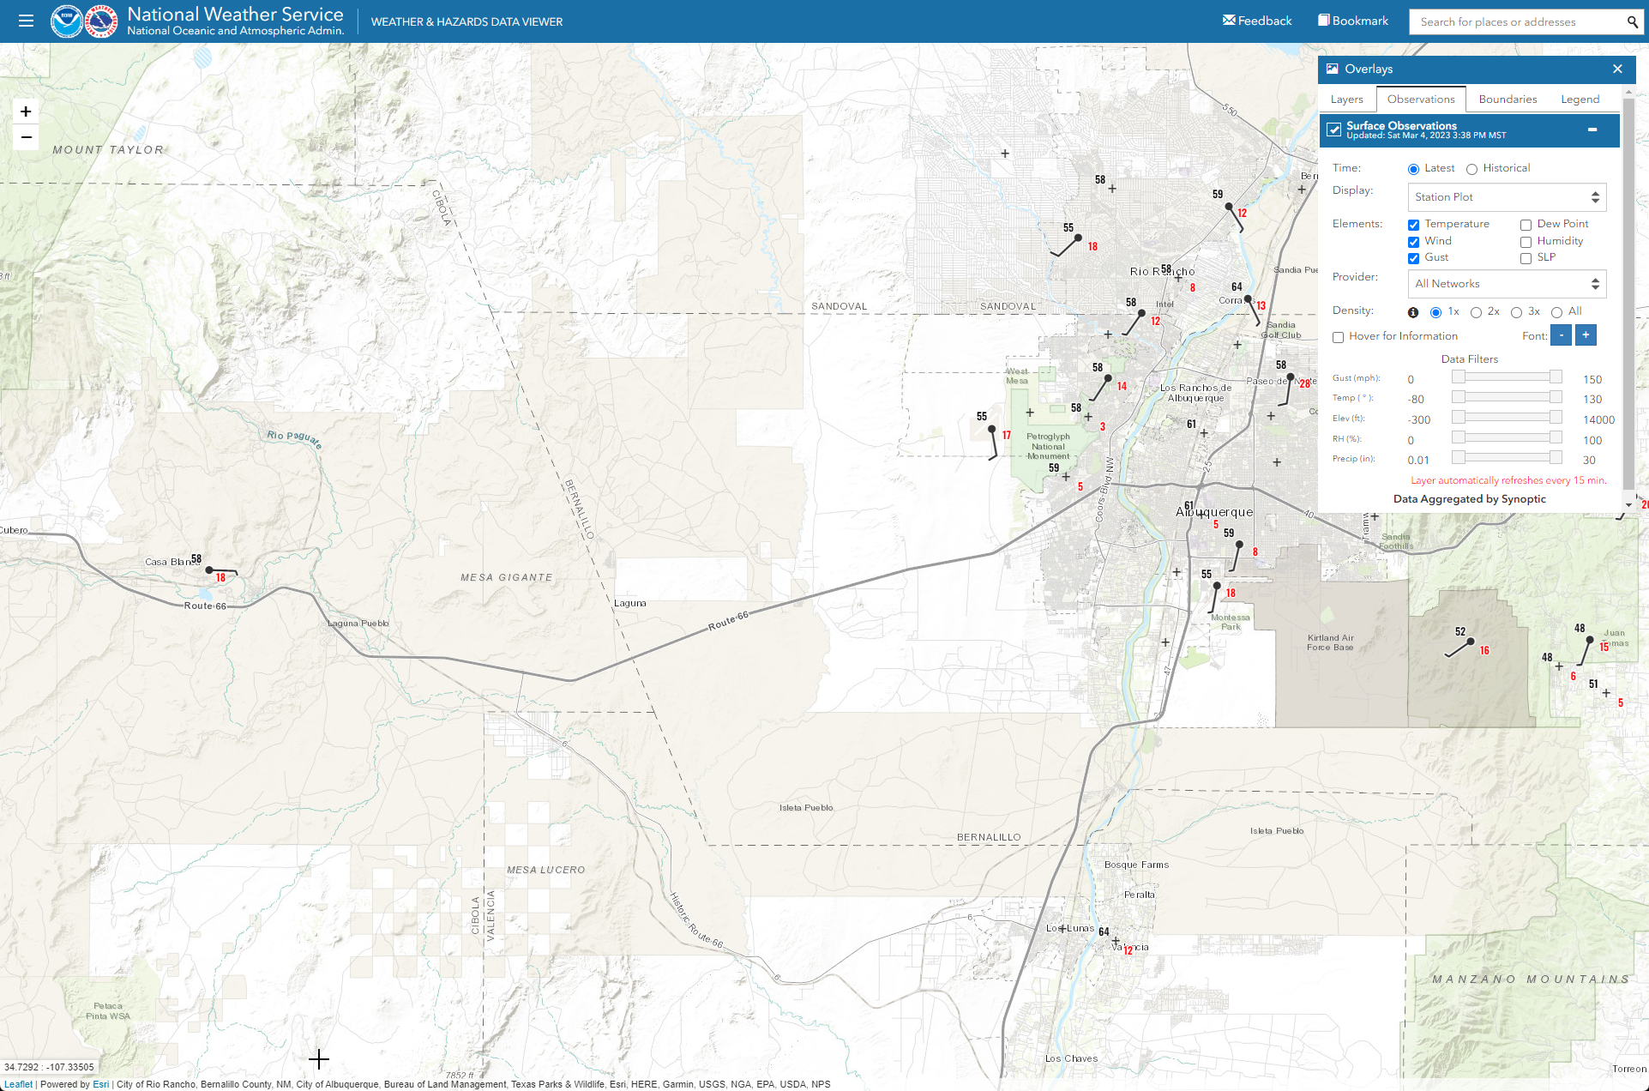Image resolution: width=1649 pixels, height=1091 pixels.
Task: Zoom in on the map
Action: (26, 112)
